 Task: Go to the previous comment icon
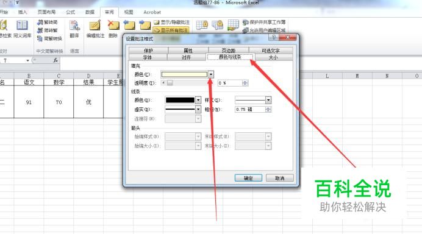[129, 25]
